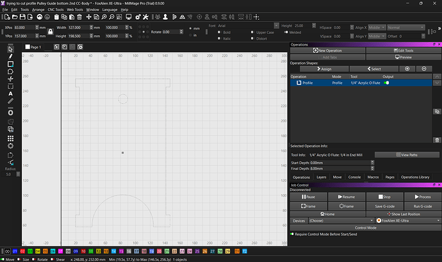This screenshot has height=262, width=442.
Task: Open the FoxAlien XE-Ultra machine dropdown
Action: [x=408, y=220]
